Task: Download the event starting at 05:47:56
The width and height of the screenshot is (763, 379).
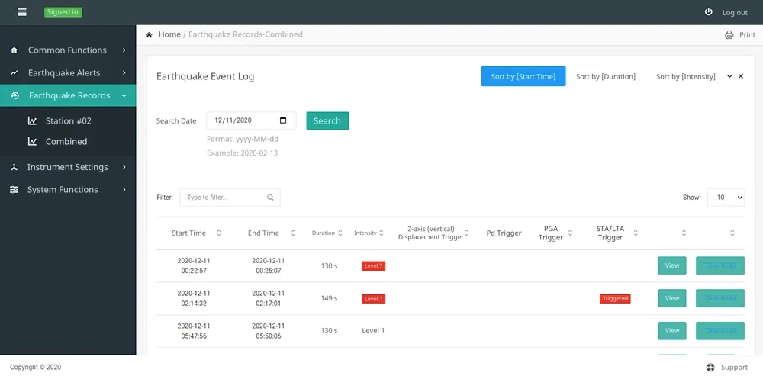Action: click(x=720, y=331)
